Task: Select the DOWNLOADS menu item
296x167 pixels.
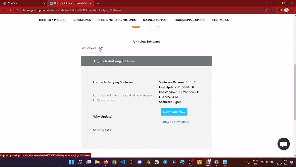Action: pyautogui.click(x=82, y=20)
